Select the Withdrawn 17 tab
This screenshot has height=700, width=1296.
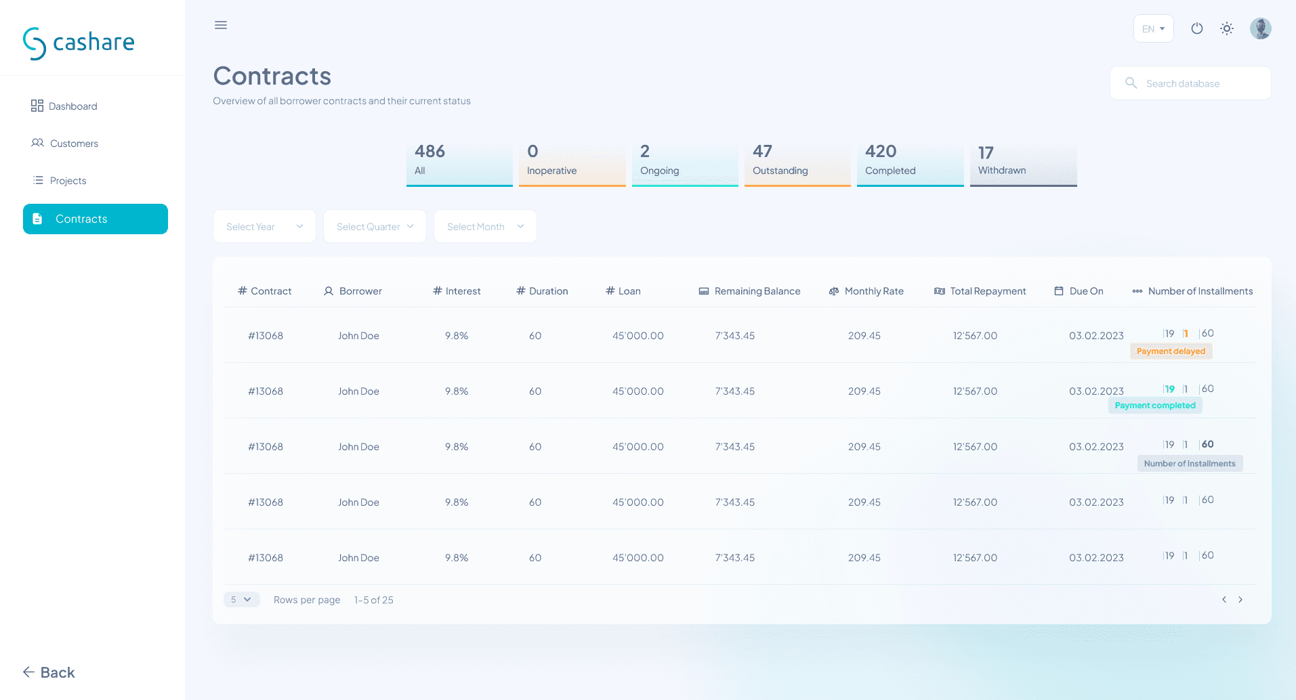pyautogui.click(x=1024, y=163)
